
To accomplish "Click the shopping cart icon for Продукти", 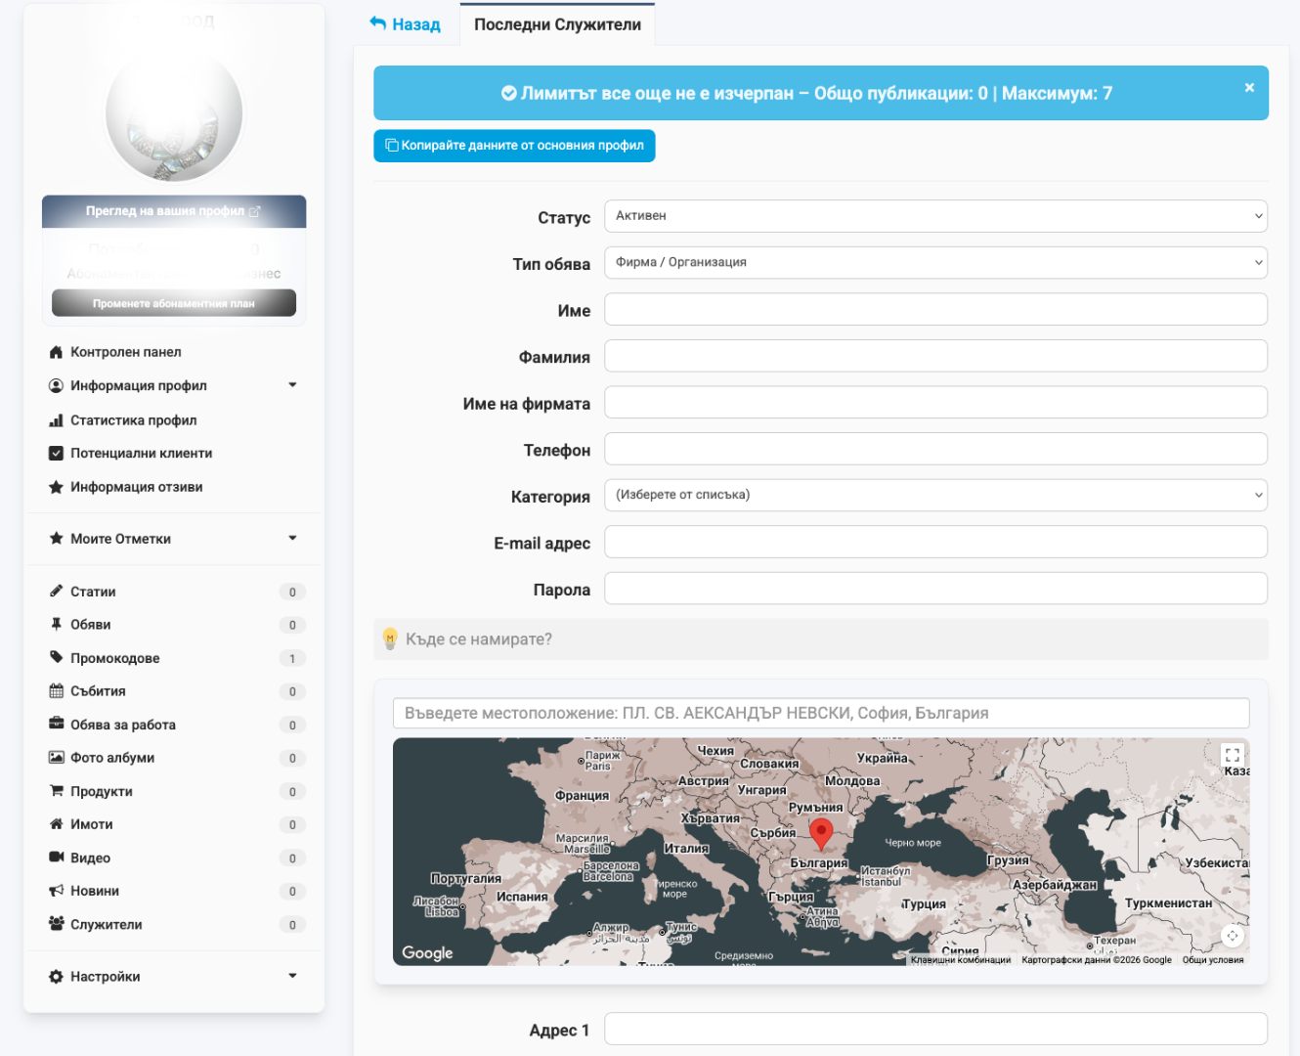I will tap(57, 791).
